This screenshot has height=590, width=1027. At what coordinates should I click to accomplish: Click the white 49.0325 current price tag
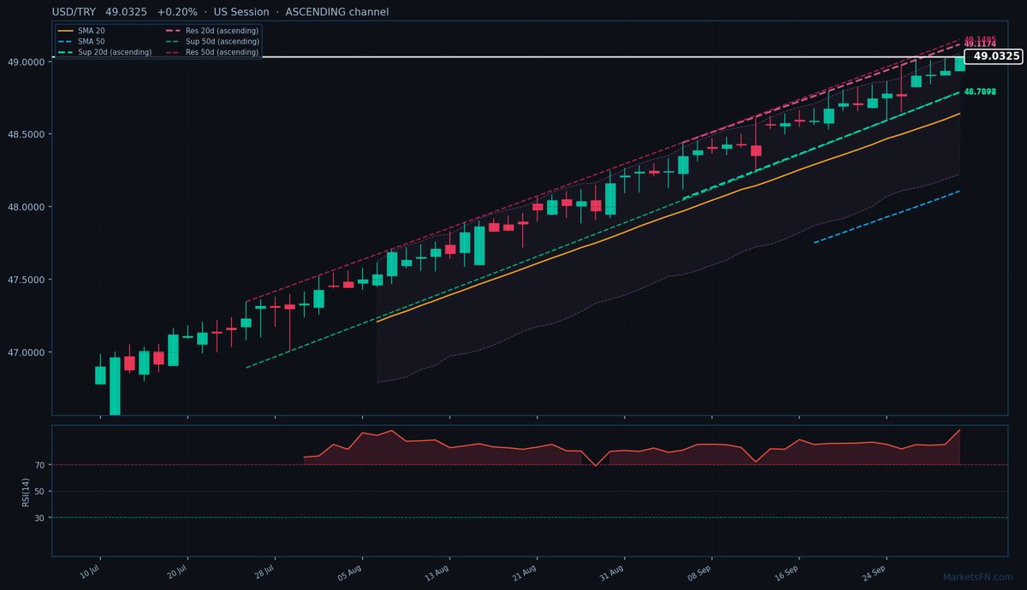(994, 56)
